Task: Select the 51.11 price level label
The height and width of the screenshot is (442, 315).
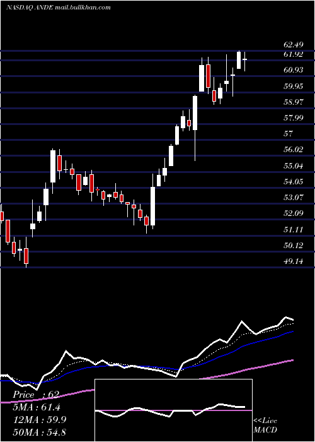Action: (294, 229)
